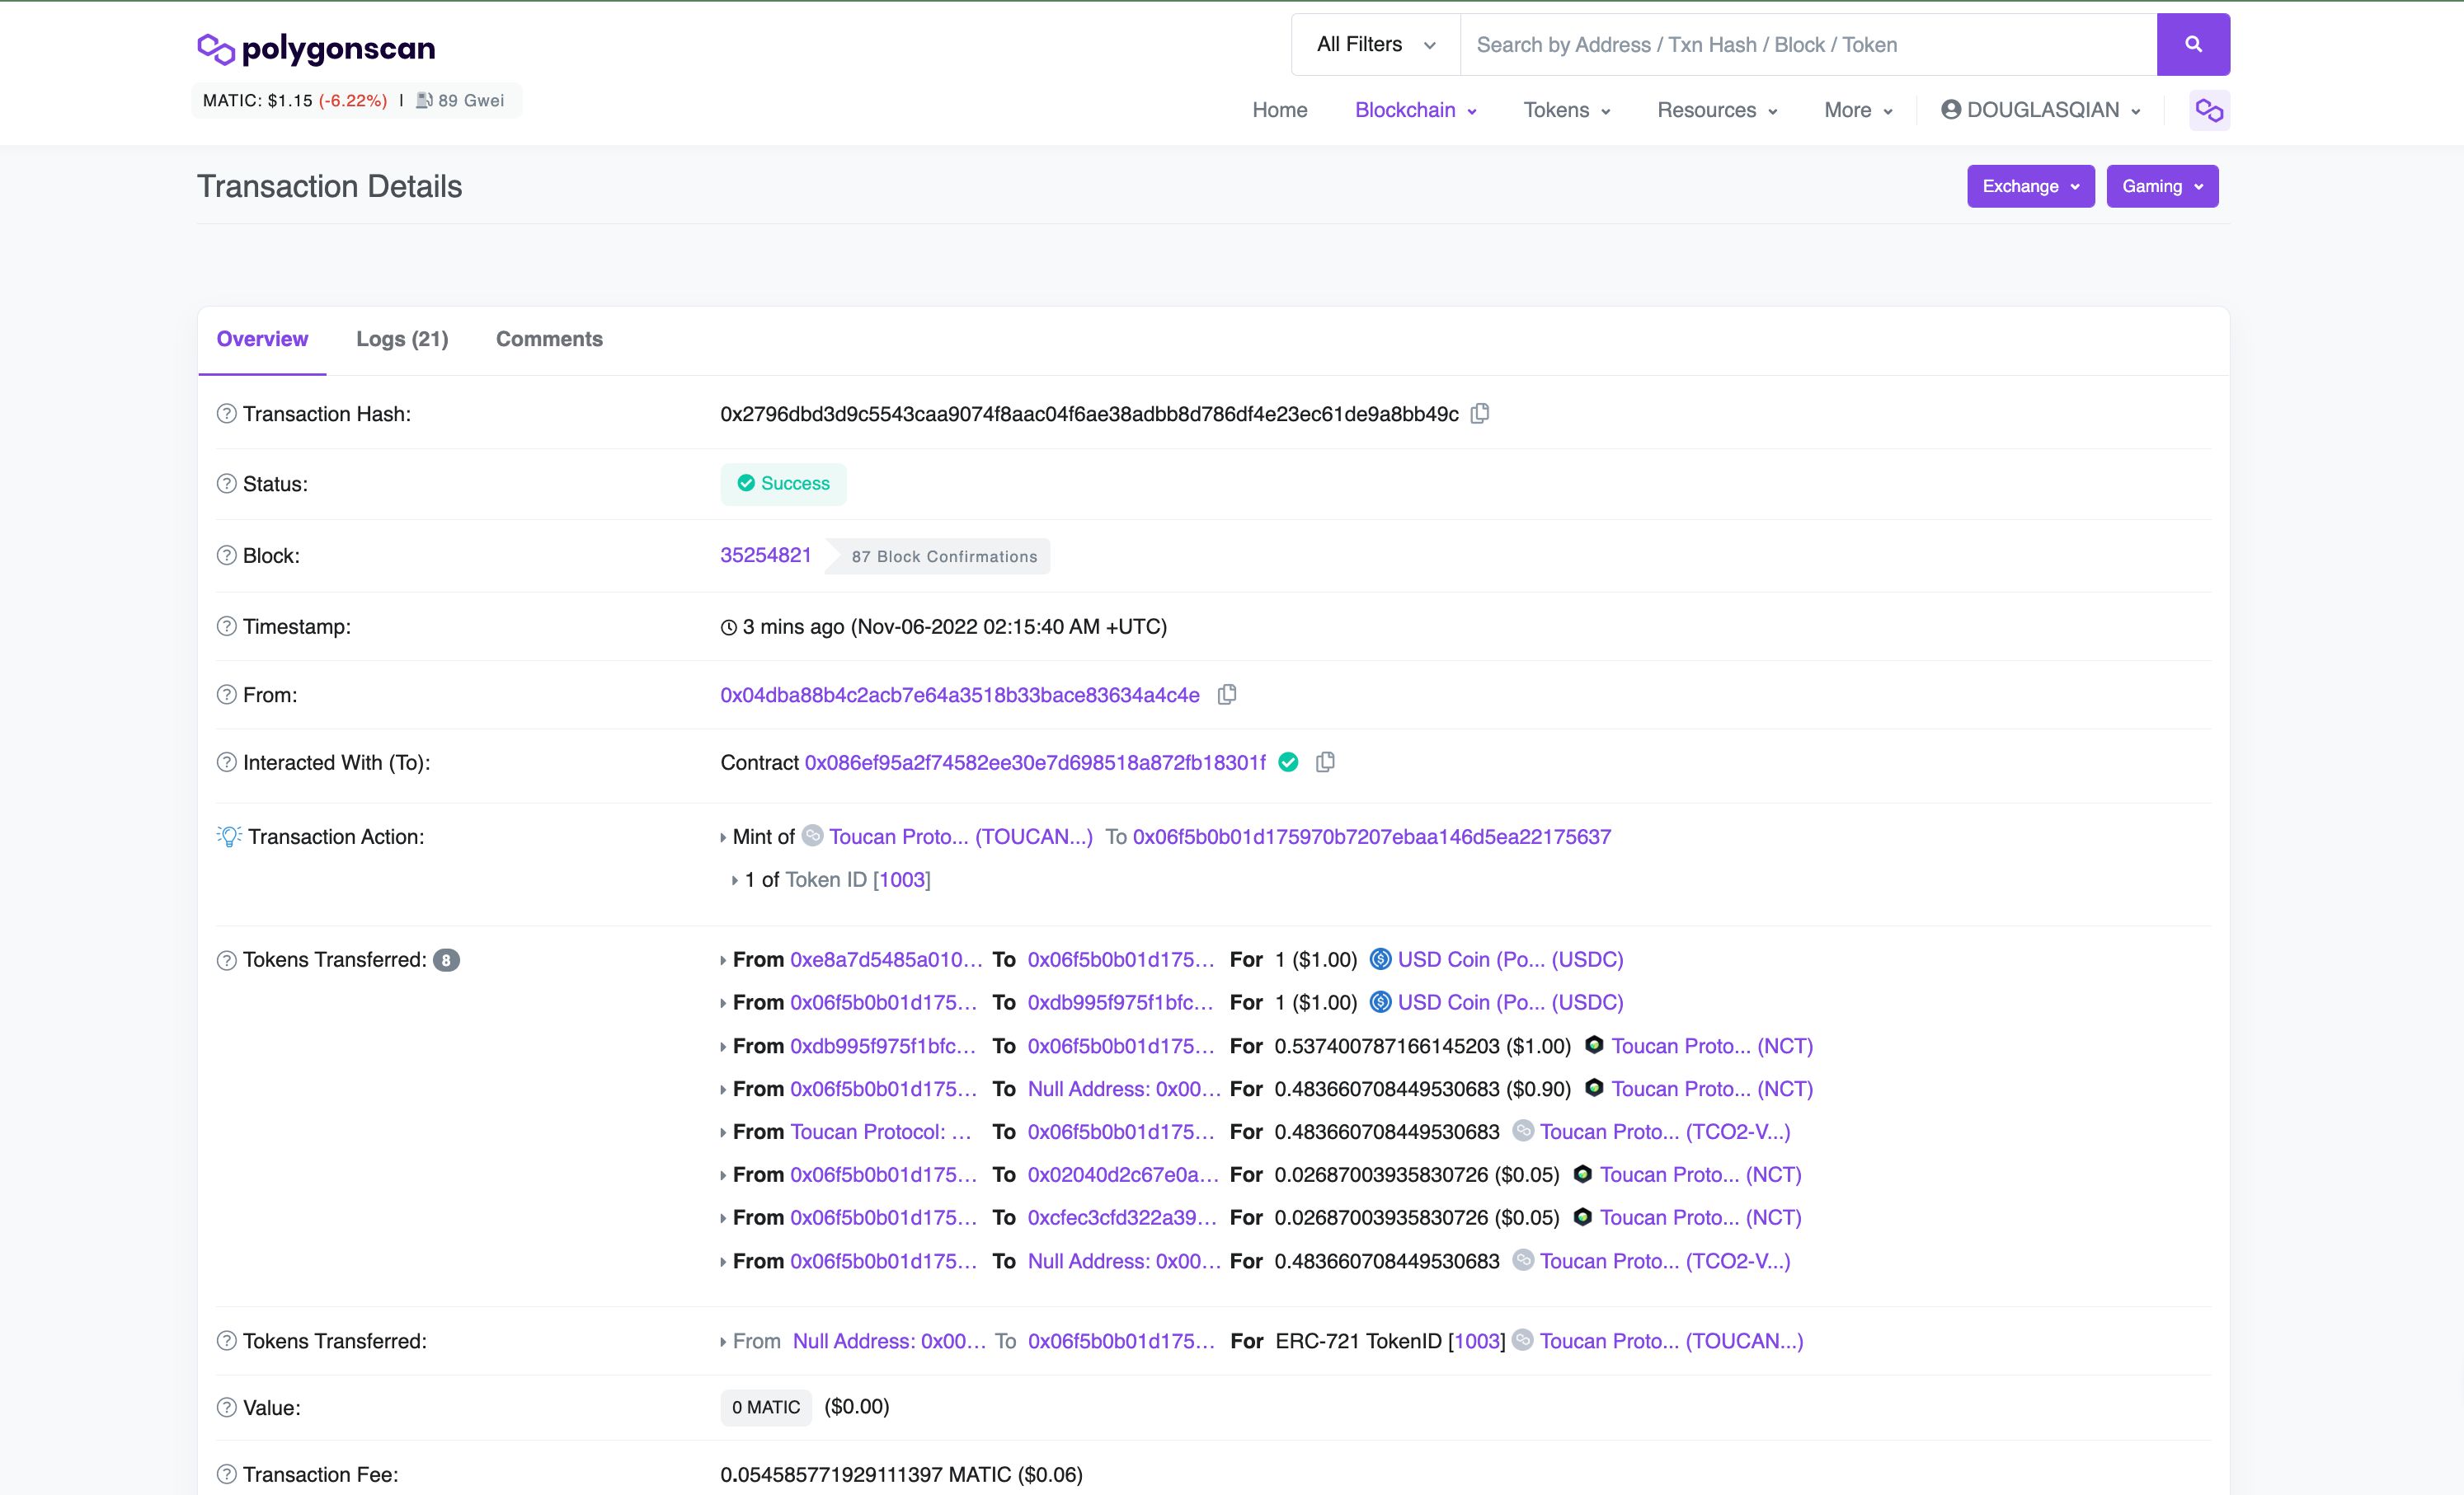Open recipient 0xdb995f975f1bfc in second transfer row
This screenshot has height=1495, width=2464.
[x=1120, y=1002]
